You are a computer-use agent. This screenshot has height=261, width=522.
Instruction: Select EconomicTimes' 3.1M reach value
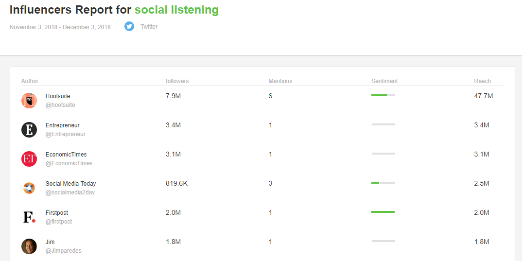pyautogui.click(x=481, y=155)
